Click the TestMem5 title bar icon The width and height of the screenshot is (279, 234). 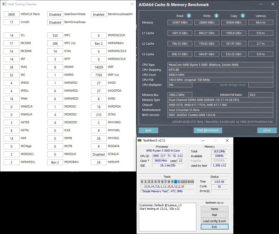click(x=140, y=141)
